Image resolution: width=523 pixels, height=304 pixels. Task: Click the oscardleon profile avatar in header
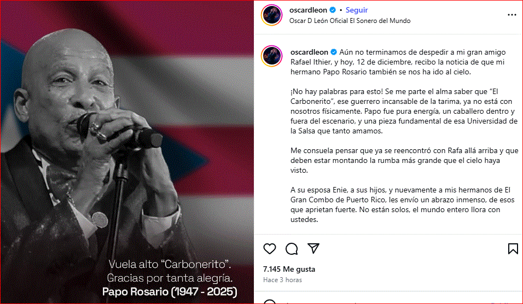tap(272, 15)
